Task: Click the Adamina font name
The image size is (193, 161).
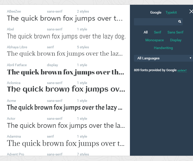Action: click(x=14, y=137)
